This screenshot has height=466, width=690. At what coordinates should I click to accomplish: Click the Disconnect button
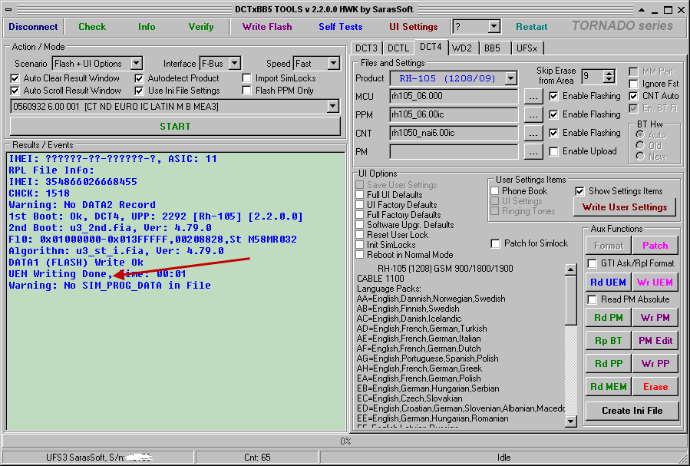[x=33, y=27]
